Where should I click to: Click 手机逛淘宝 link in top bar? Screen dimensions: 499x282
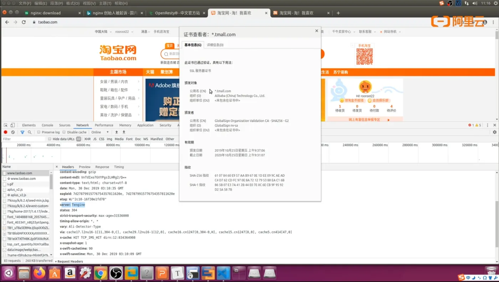161,32
